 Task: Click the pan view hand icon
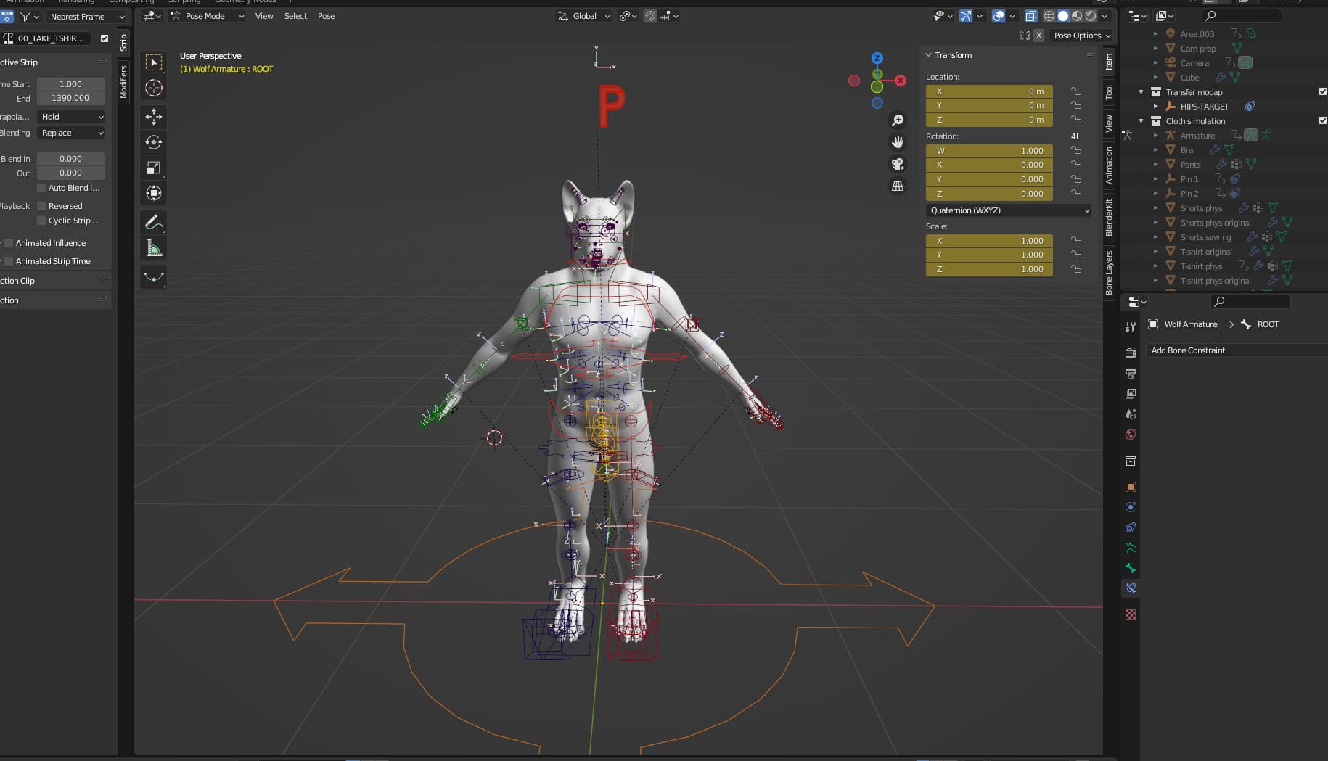[x=898, y=142]
